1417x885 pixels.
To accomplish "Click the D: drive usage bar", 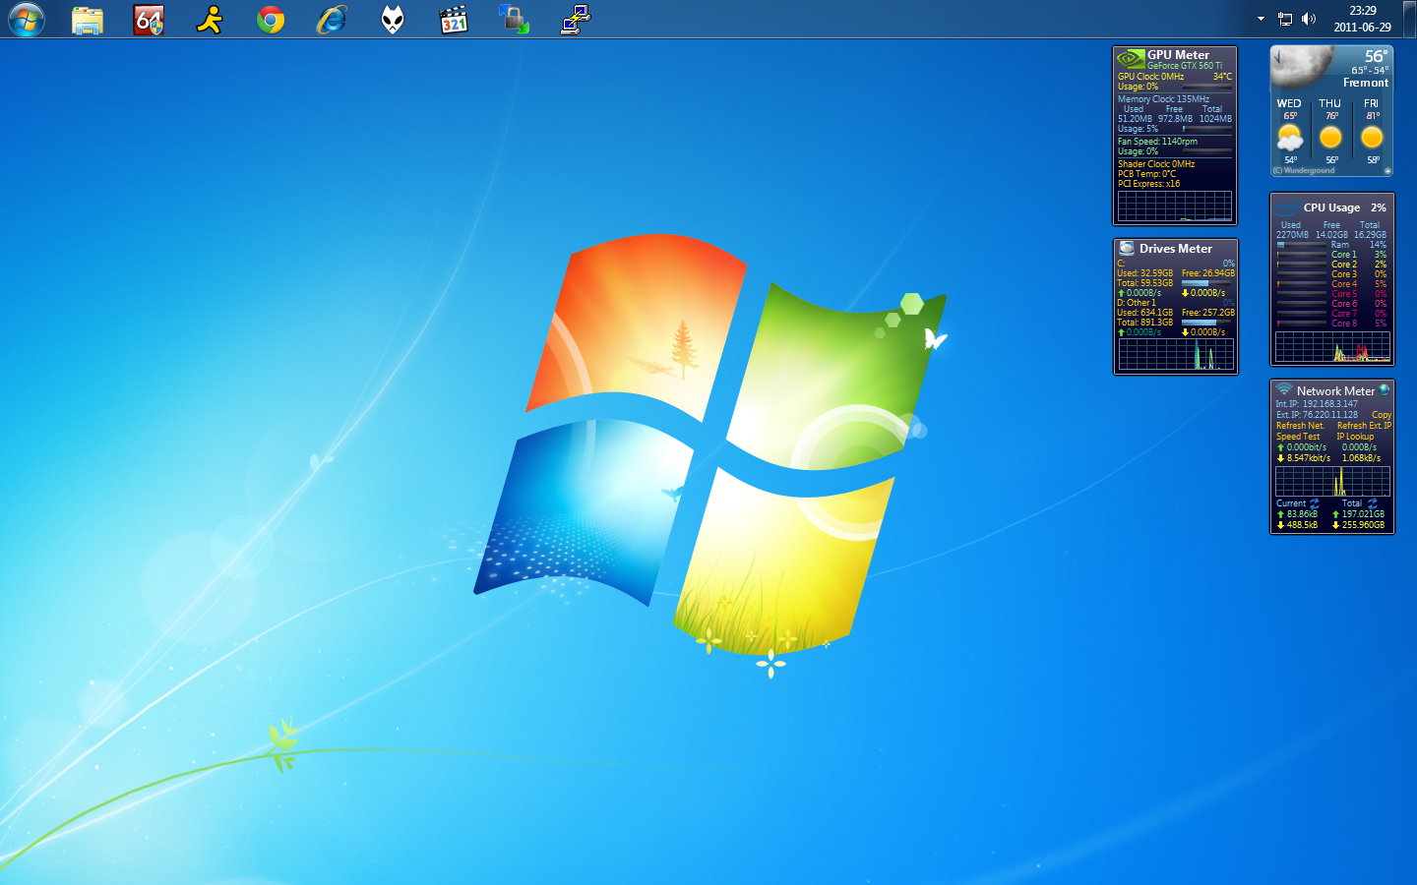I will point(1206,323).
